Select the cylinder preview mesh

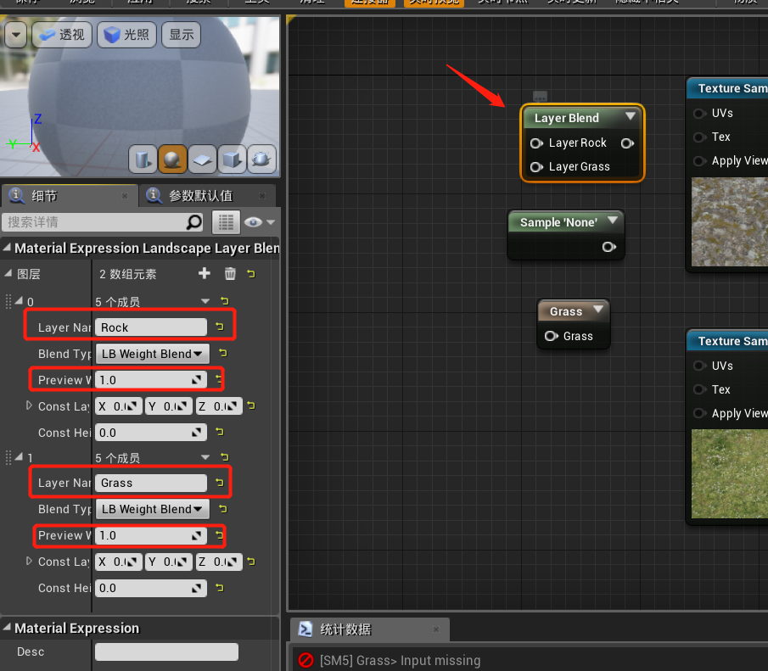[x=142, y=159]
